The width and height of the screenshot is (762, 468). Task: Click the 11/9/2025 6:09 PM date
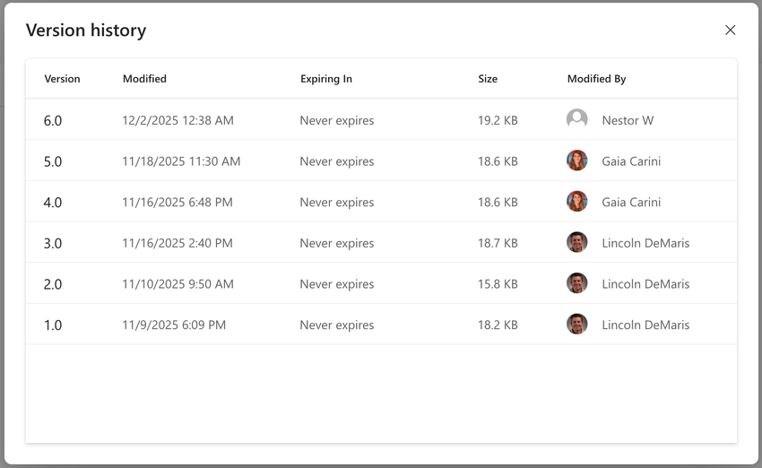[174, 325]
